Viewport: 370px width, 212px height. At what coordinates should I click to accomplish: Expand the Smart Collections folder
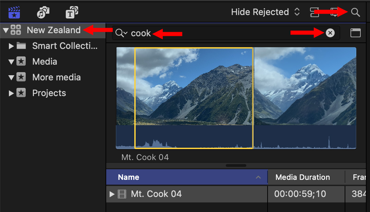11,46
